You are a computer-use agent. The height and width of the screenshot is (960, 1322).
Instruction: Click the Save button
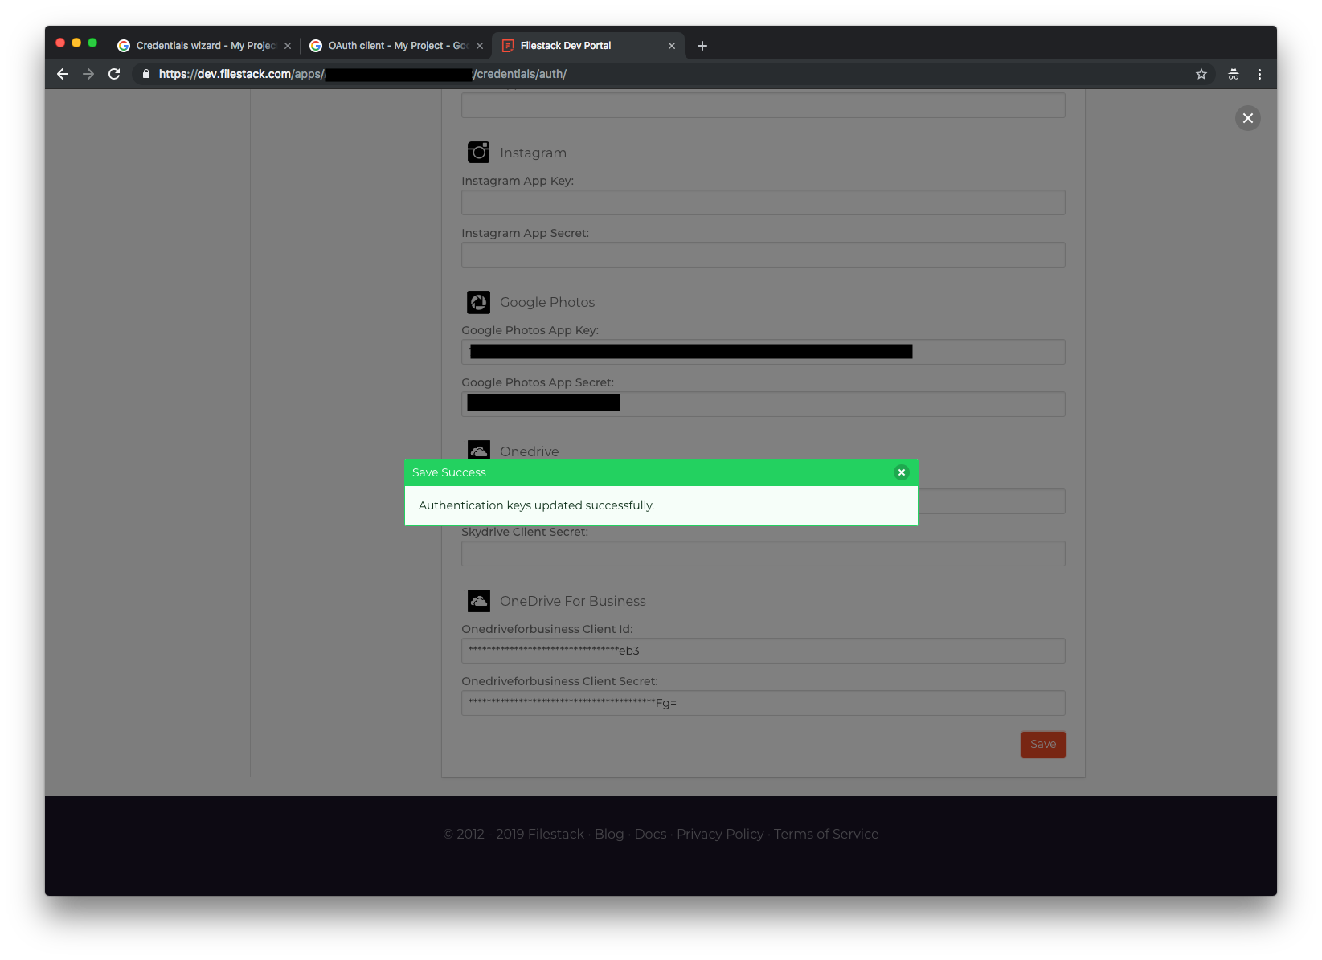(1043, 744)
